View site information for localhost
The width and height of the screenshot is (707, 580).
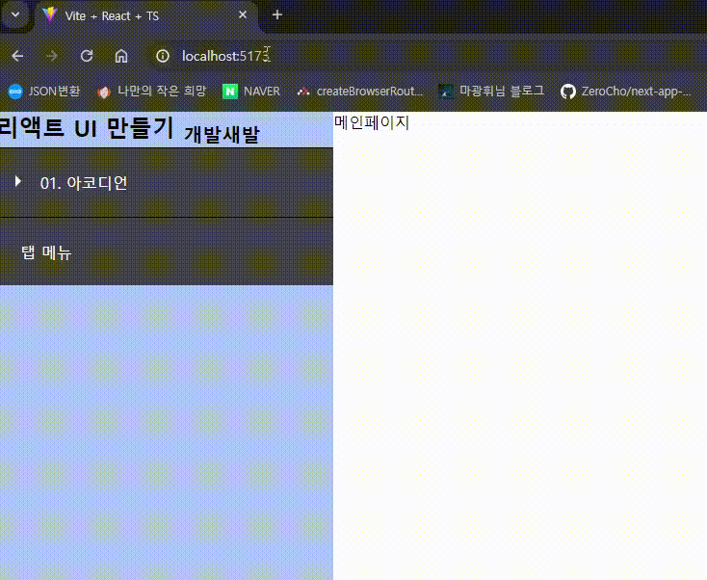pos(163,56)
